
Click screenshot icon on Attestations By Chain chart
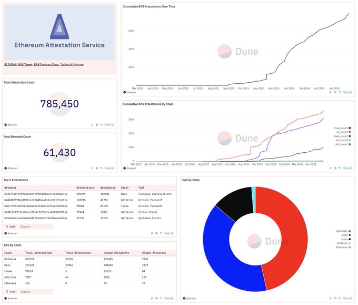pyautogui.click(x=335, y=168)
